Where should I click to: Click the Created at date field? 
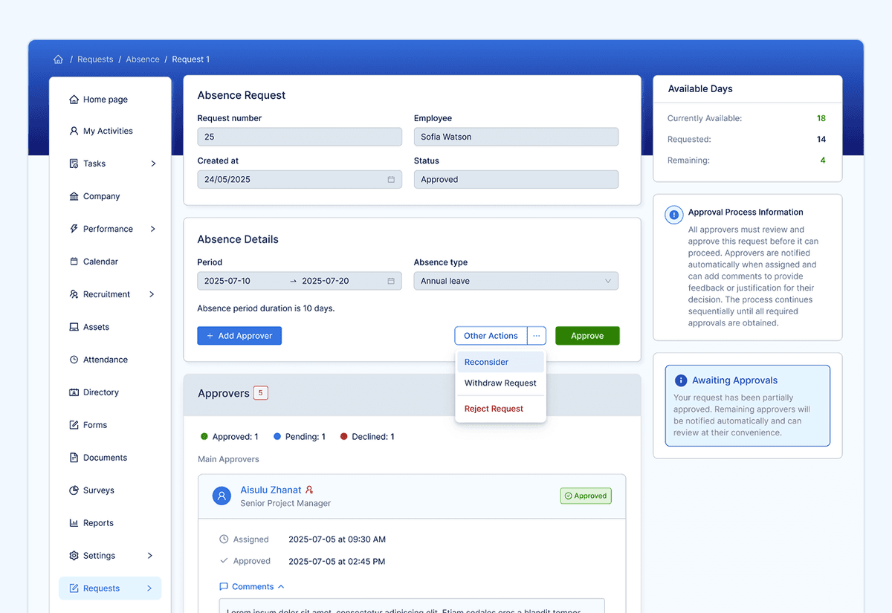[x=300, y=180]
